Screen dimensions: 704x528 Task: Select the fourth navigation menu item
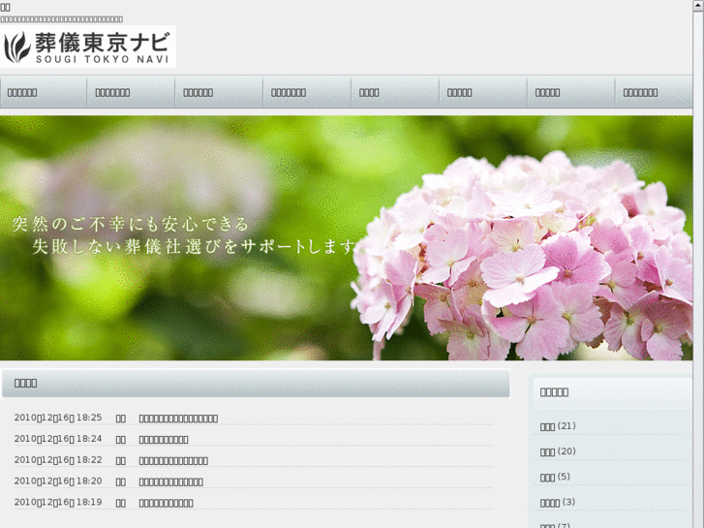289,93
